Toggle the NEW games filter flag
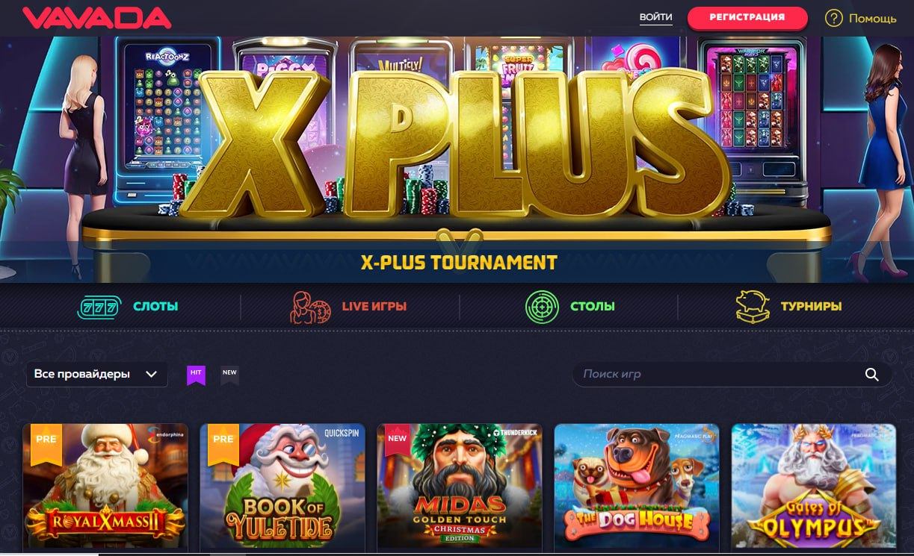Screen dimensions: 914x556 click(x=229, y=375)
